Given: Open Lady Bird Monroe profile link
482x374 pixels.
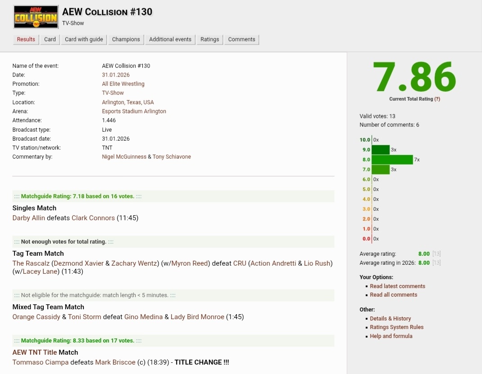Looking at the screenshot, I should tap(197, 317).
